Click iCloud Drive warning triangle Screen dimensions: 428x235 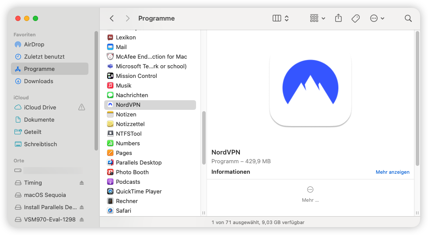pyautogui.click(x=81, y=107)
